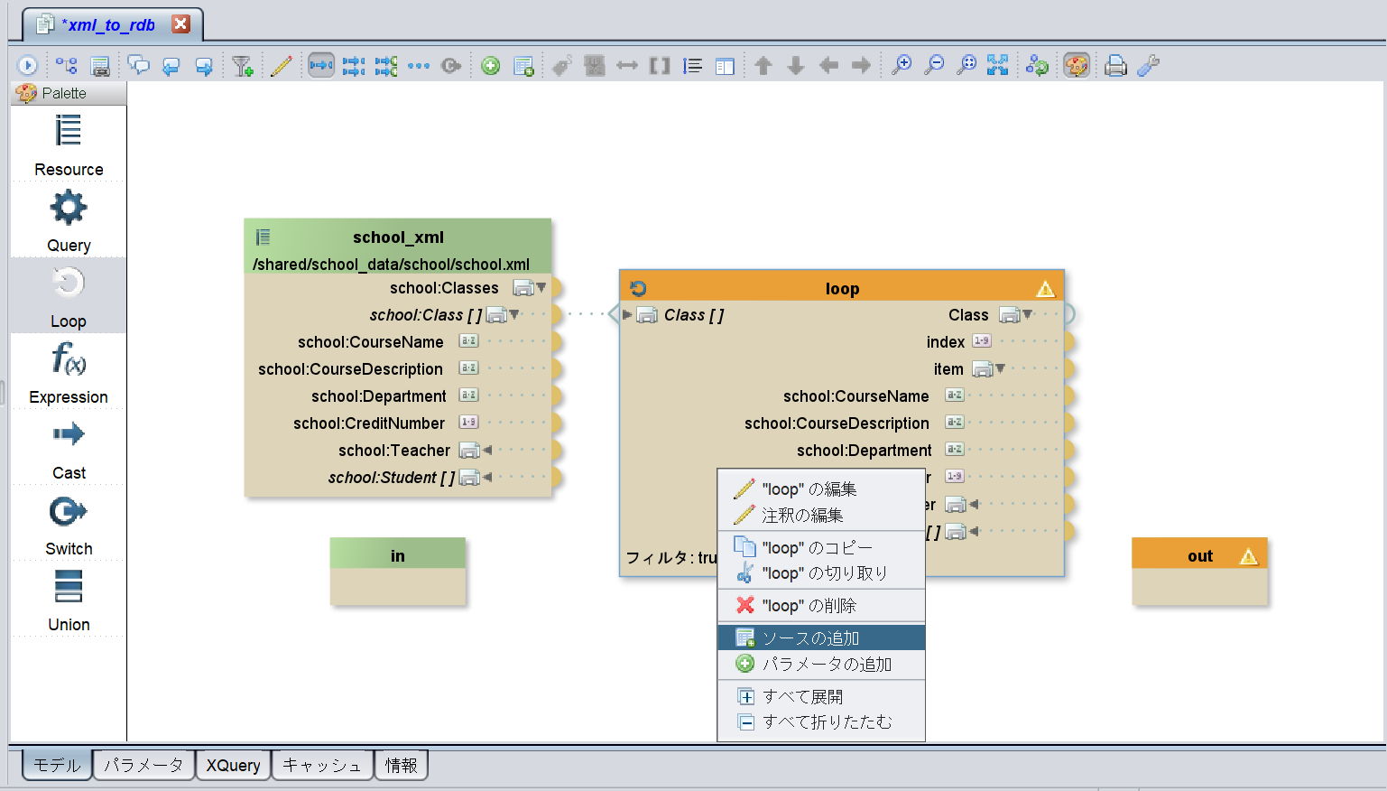1387x791 pixels.
Task: Click the zoom to fit magnifier icon
Action: coord(966,65)
